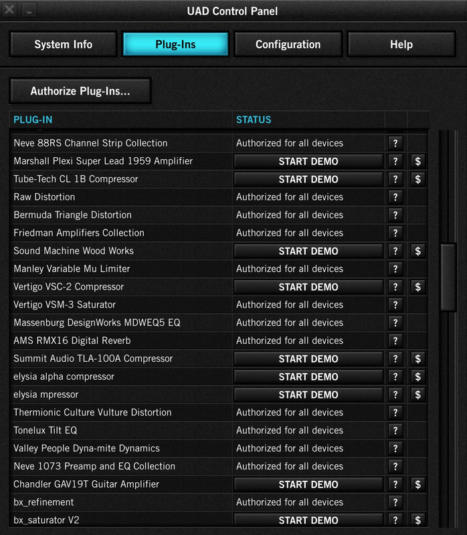Select the bx_refinement plug-in name
Viewport: 467px width, 535px height.
click(x=43, y=502)
